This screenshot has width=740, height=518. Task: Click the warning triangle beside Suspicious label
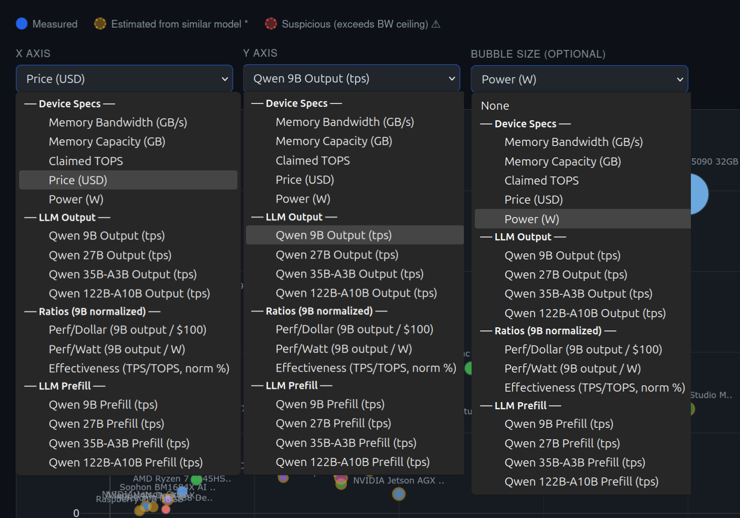(x=436, y=24)
